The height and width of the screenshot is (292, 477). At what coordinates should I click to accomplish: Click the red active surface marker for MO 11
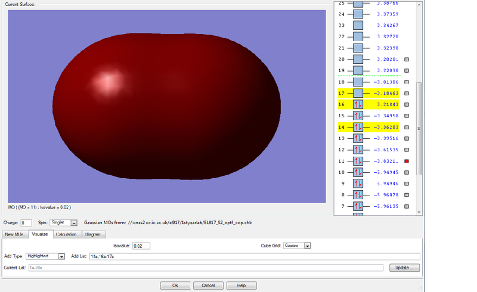click(407, 161)
